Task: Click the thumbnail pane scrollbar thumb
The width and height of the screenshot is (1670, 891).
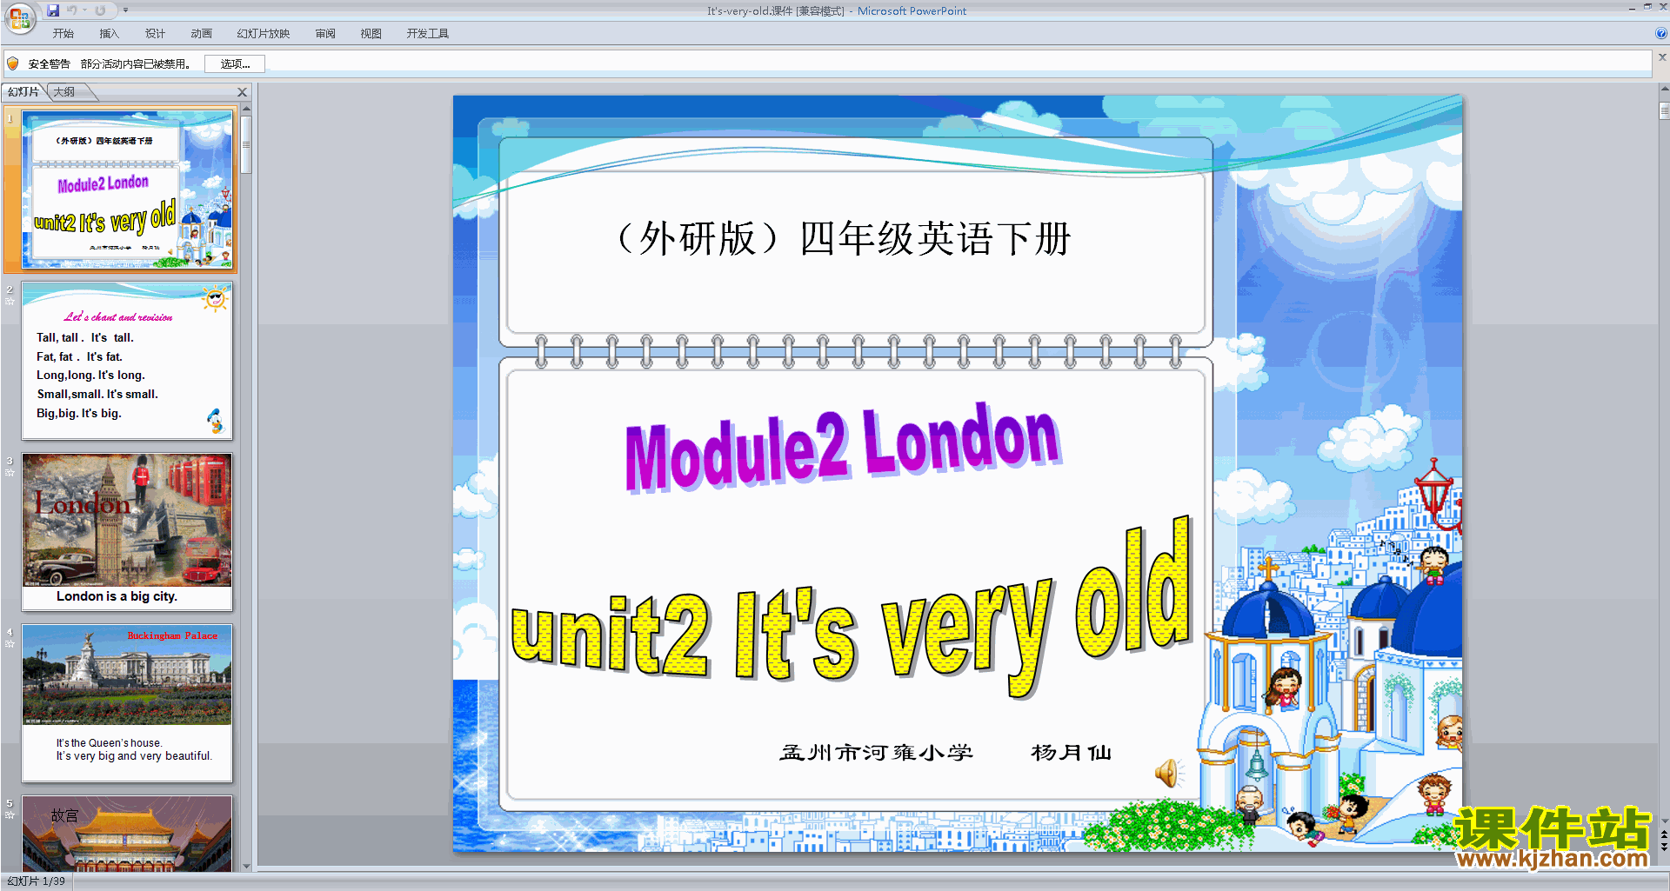Action: 246,144
